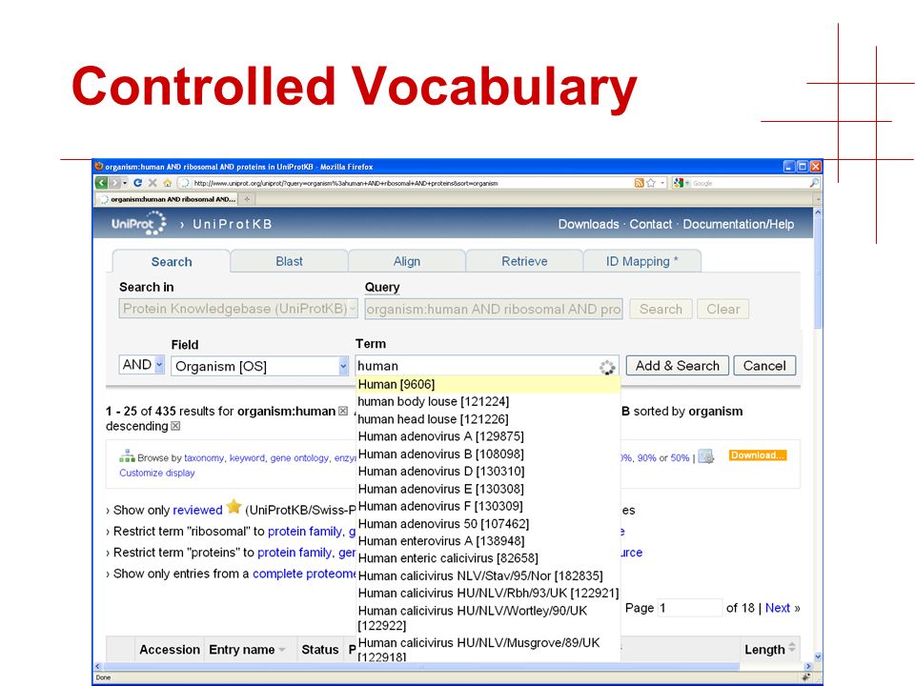Select Human adenovirus A [129875] suggestion
Screen dimensions: 915x686
(x=487, y=436)
